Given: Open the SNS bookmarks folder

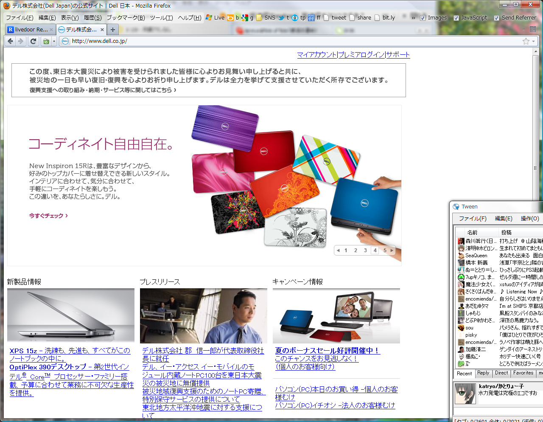Looking at the screenshot, I should [x=266, y=18].
